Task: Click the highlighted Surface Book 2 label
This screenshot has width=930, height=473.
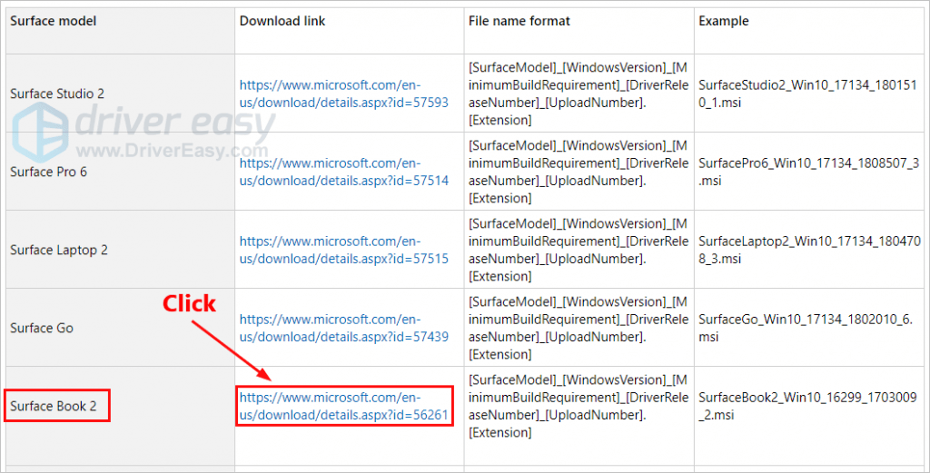Action: point(54,406)
